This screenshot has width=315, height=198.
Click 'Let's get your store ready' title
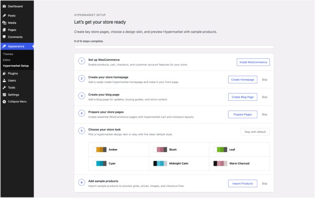pyautogui.click(x=100, y=22)
